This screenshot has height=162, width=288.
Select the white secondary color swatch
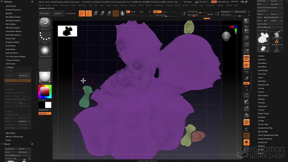[48, 105]
